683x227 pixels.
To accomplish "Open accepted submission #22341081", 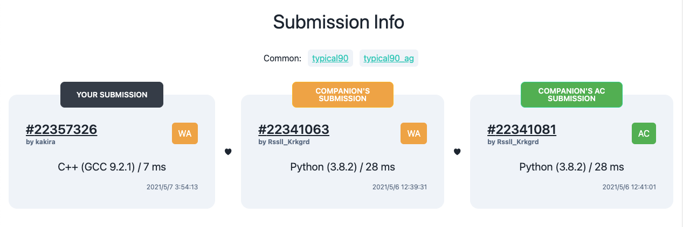I will point(522,129).
